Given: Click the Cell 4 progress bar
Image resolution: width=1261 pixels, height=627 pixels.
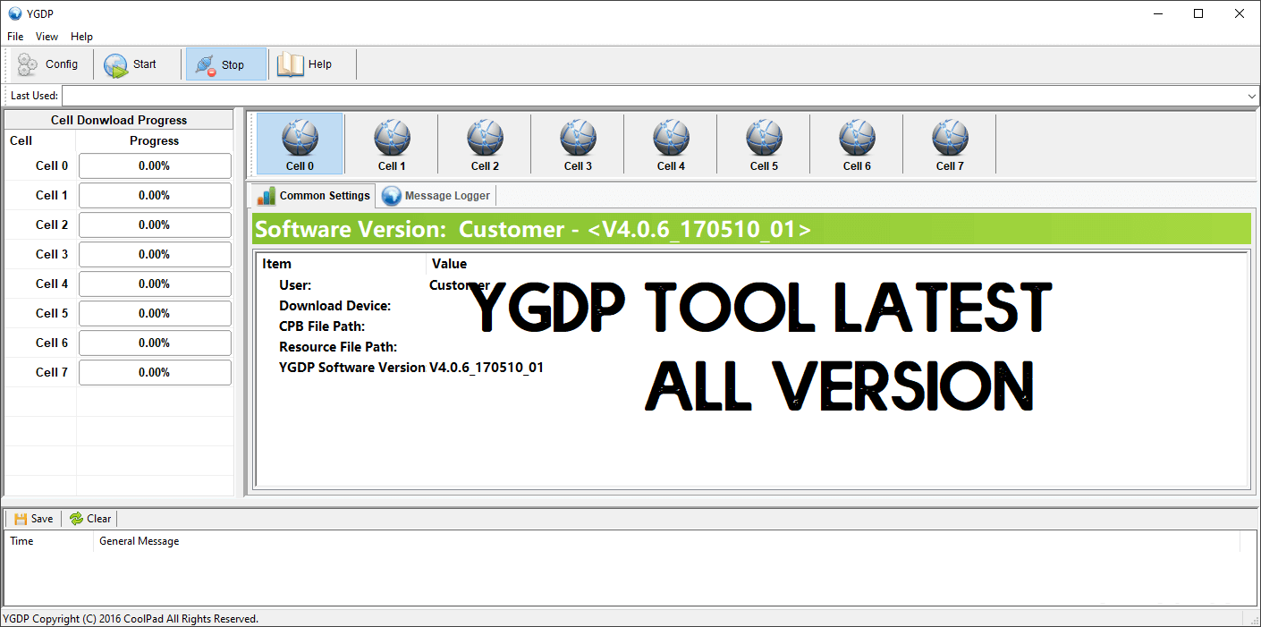Looking at the screenshot, I should pyautogui.click(x=155, y=284).
